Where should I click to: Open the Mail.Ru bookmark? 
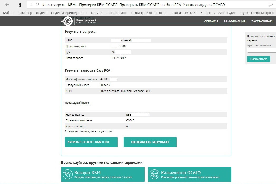pyautogui.click(x=9, y=13)
